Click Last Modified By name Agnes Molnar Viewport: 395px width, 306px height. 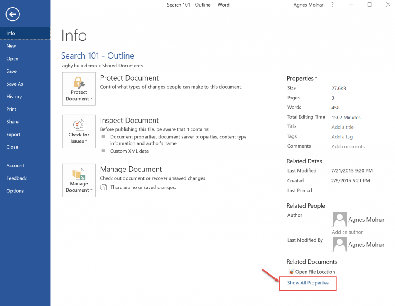366,244
